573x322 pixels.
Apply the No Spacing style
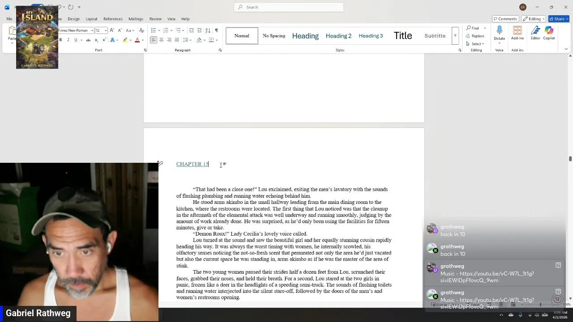[274, 36]
